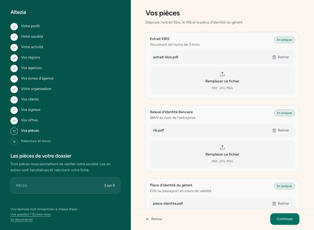Navigate to Vos clients step
The image size is (314, 230).
tap(30, 99)
